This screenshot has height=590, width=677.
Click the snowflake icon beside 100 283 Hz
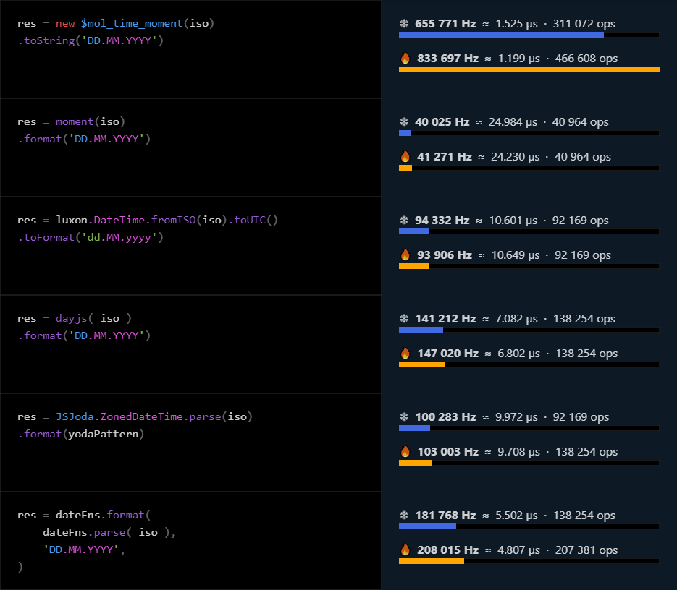[x=404, y=417]
